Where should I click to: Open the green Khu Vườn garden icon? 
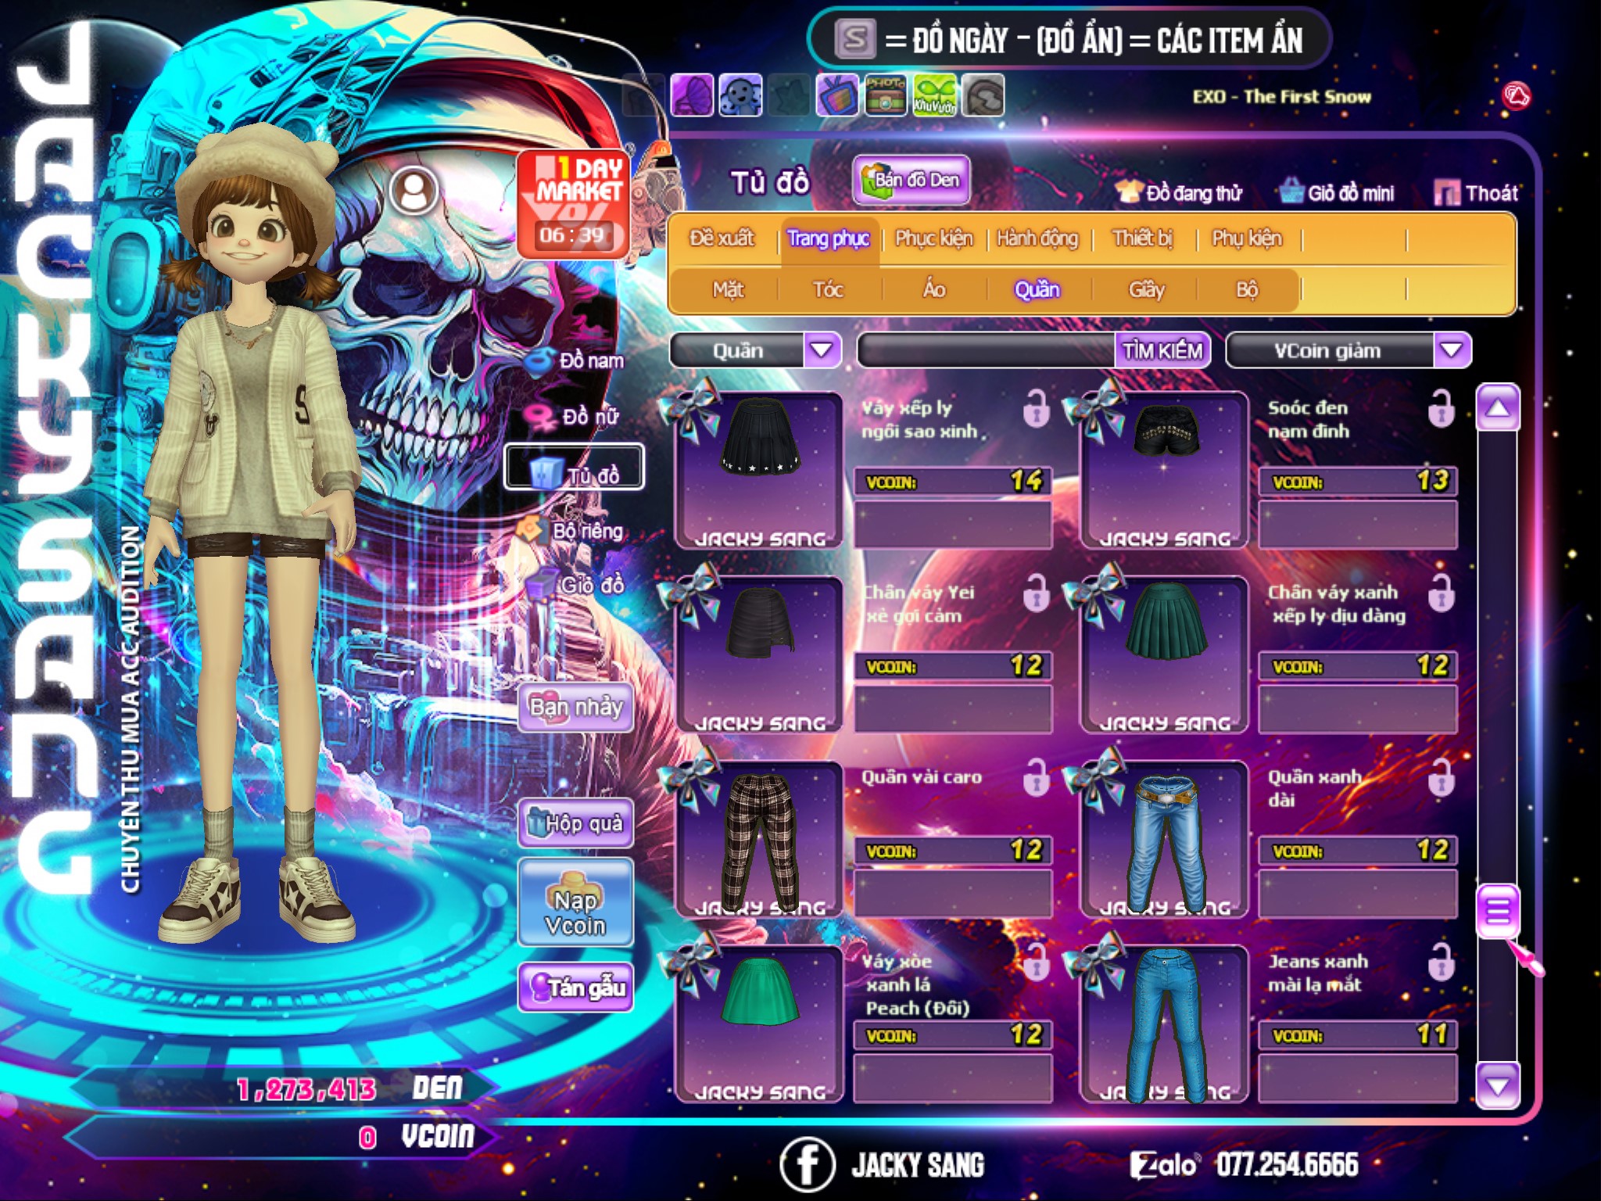934,96
